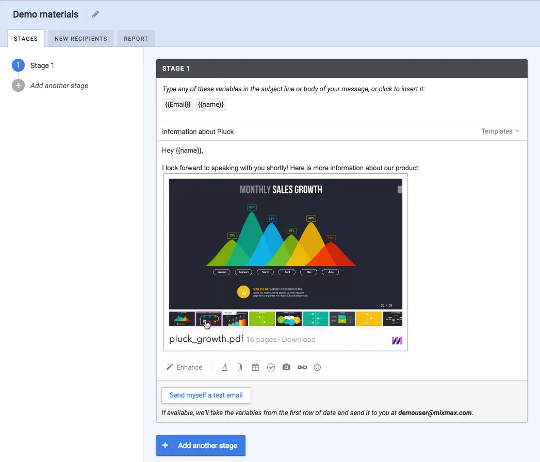The width and height of the screenshot is (540, 462).
Task: Insert the {{Email}} variable chip
Action: 178,104
